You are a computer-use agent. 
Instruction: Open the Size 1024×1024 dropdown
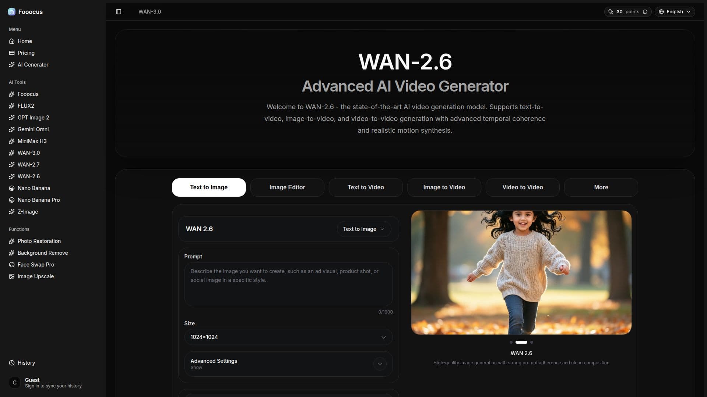[288, 337]
